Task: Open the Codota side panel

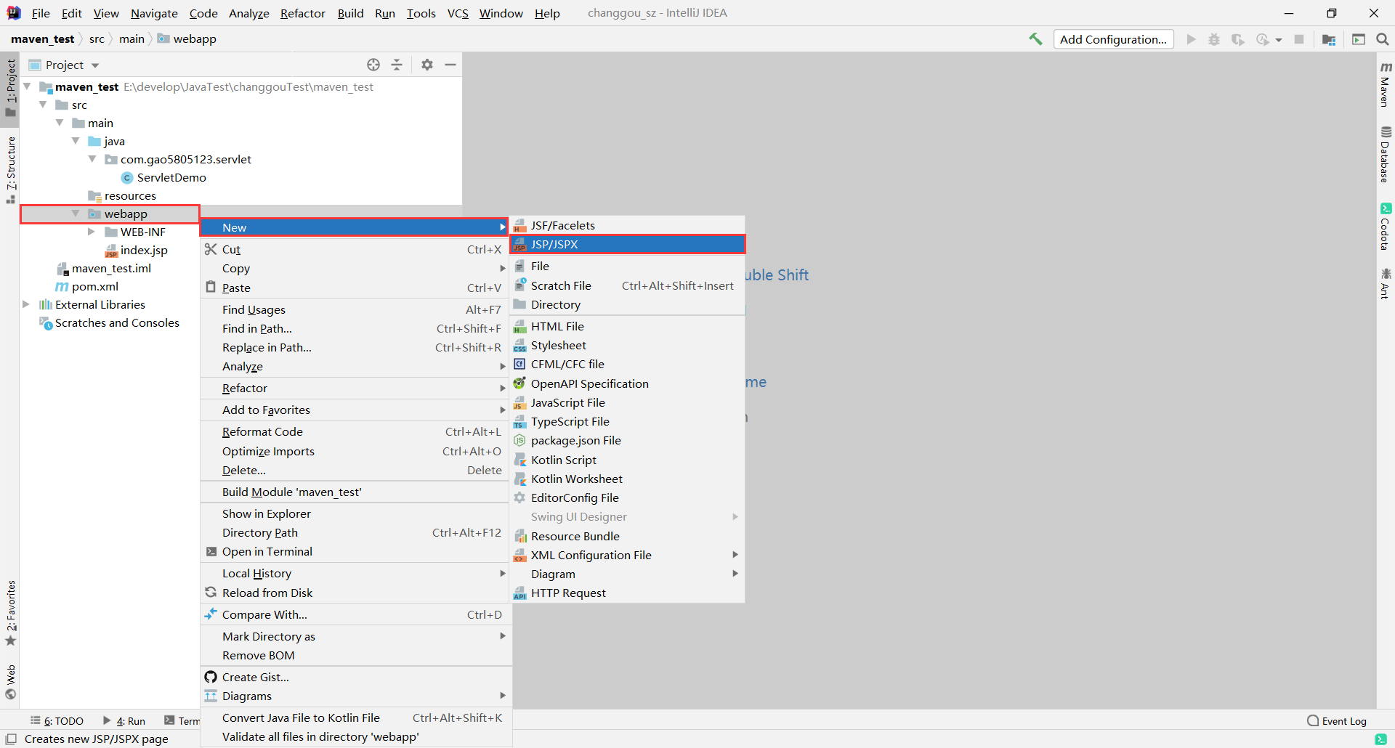Action: 1386,227
